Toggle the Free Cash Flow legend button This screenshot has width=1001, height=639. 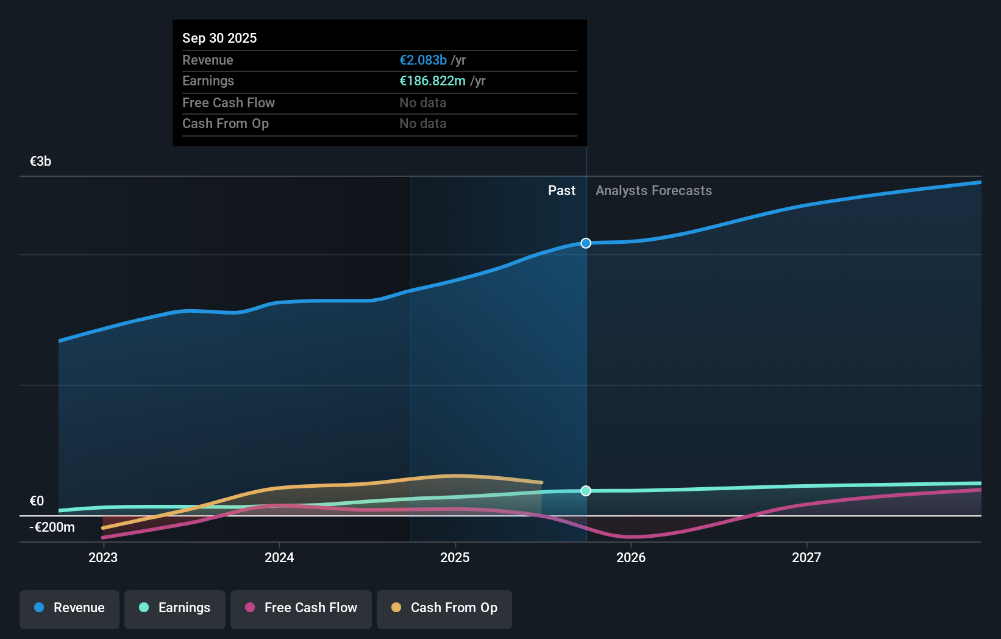301,609
